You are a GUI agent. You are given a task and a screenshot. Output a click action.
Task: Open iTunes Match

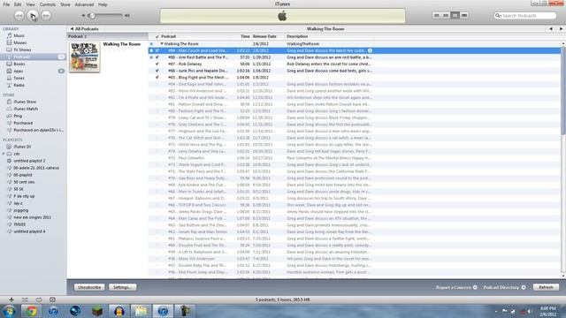(x=26, y=109)
